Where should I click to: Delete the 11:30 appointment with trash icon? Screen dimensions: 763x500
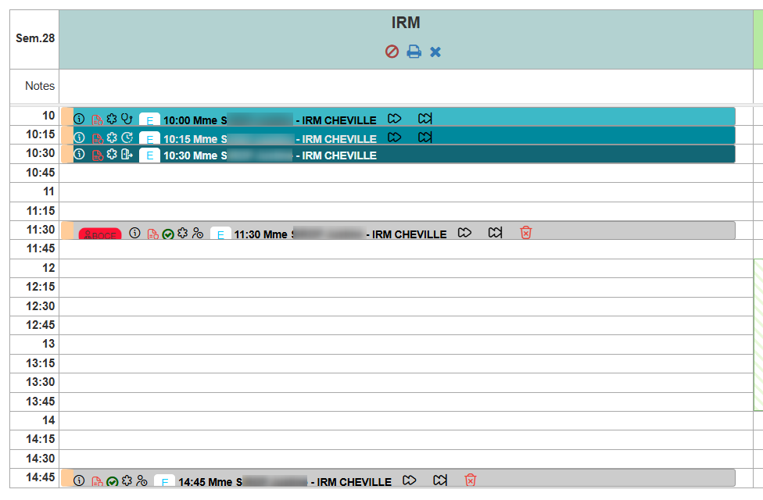click(526, 233)
